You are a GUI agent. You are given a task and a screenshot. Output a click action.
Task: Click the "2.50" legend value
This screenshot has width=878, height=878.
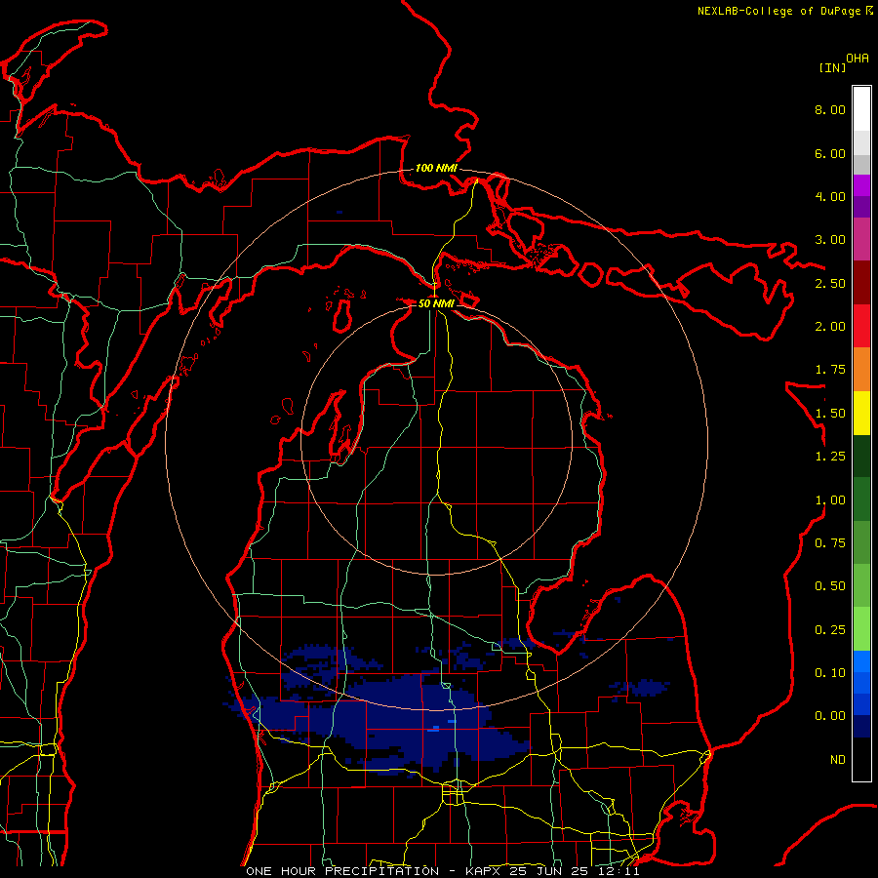[x=830, y=283]
